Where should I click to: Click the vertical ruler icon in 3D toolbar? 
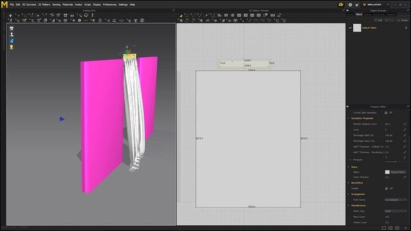pyautogui.click(x=92, y=15)
